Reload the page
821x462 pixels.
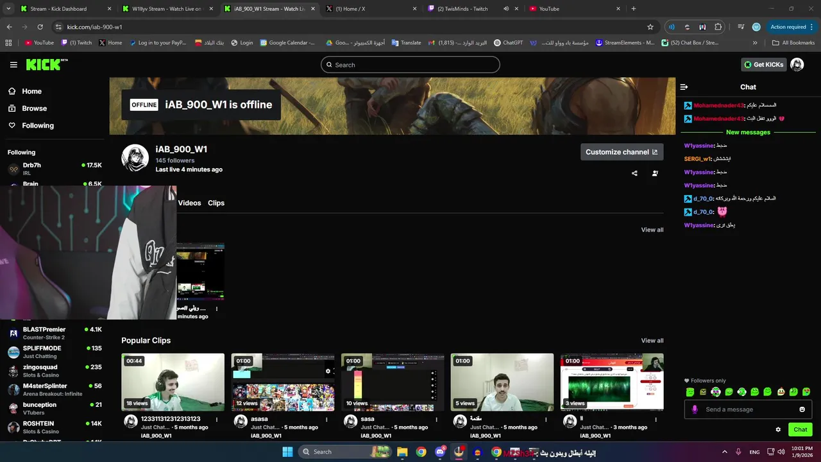click(40, 27)
